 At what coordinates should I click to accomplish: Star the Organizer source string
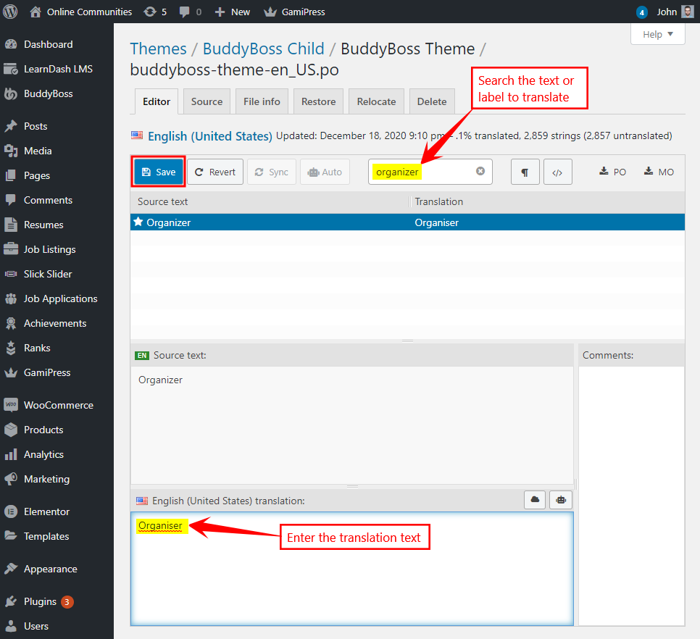tap(138, 222)
